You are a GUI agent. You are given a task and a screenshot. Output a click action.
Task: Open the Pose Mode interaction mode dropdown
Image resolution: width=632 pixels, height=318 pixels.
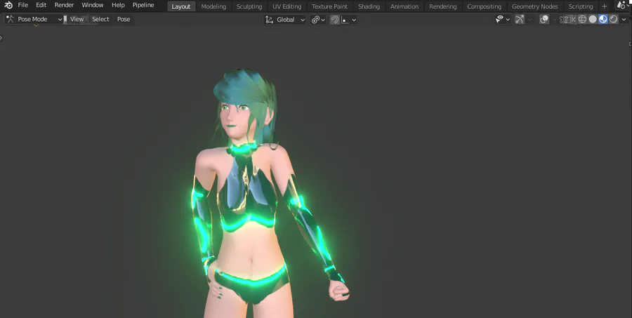(x=34, y=20)
